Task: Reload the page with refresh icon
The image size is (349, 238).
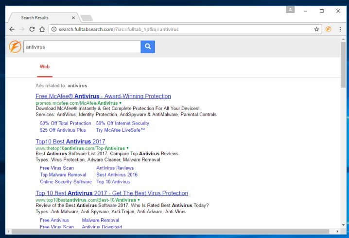Action: click(32, 29)
